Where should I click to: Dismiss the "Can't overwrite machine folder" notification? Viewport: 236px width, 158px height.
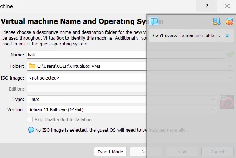click(x=227, y=35)
